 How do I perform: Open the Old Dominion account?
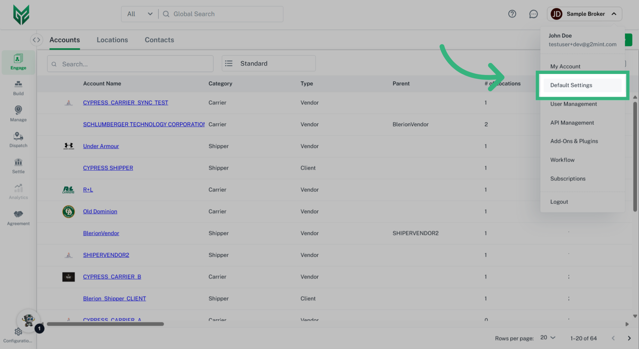click(100, 211)
